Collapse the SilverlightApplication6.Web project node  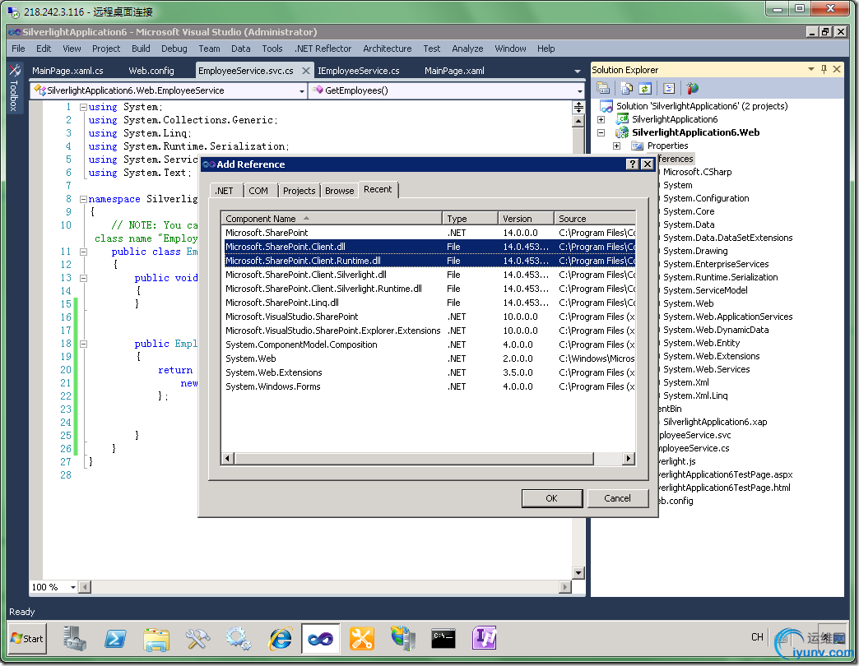(601, 132)
